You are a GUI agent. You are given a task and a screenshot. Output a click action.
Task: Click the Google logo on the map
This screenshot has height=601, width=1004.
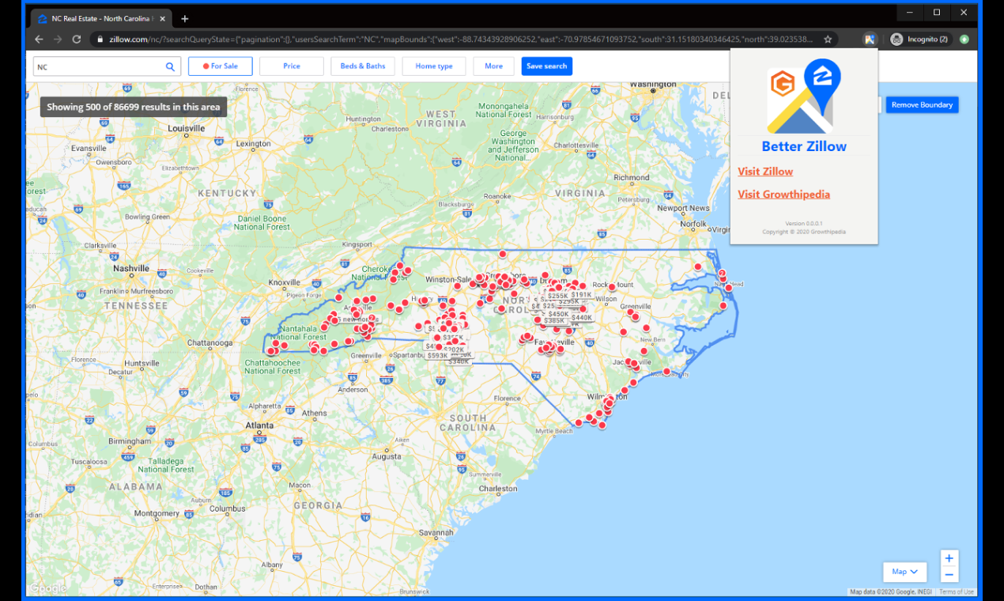48,588
